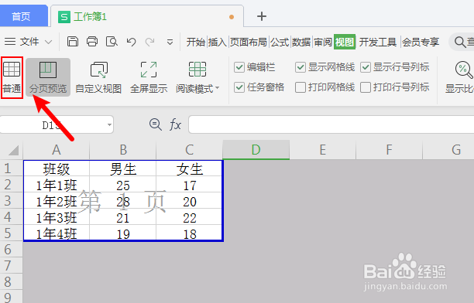
Task: Open the Data (数据) tab
Action: [x=301, y=42]
